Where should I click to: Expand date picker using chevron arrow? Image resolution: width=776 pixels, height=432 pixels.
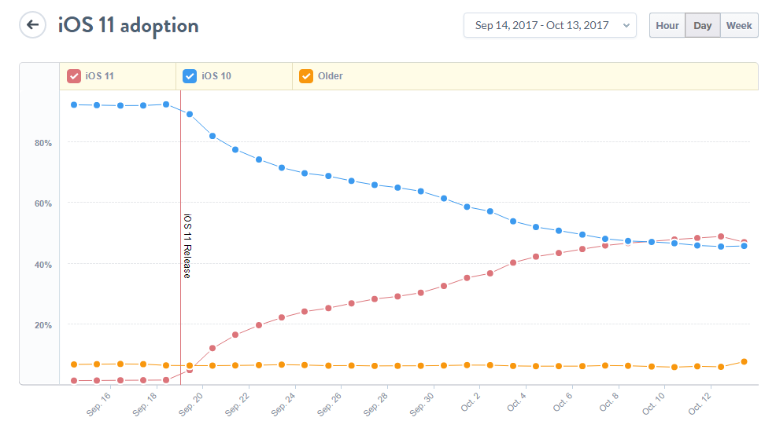point(626,25)
